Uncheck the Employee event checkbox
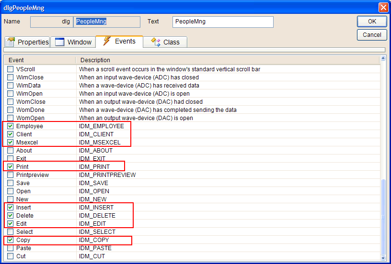Screen dimensions: 391x264 pyautogui.click(x=10, y=126)
